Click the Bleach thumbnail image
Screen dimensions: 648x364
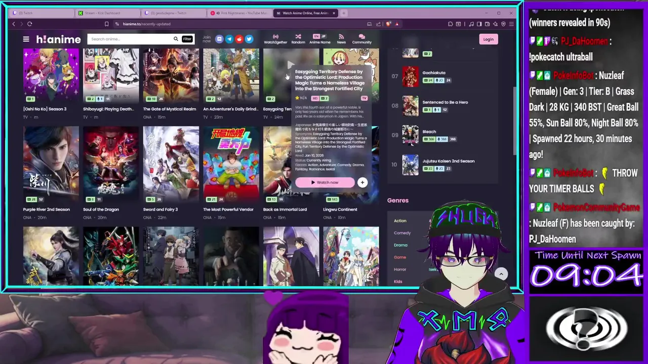point(411,135)
